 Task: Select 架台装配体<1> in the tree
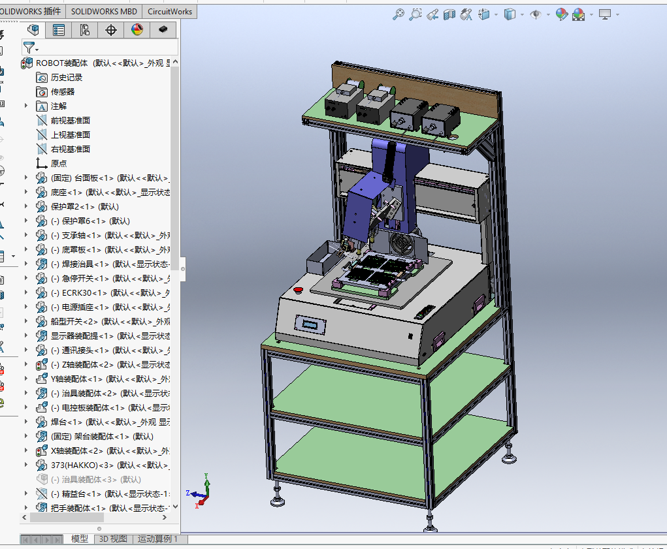click(x=102, y=437)
